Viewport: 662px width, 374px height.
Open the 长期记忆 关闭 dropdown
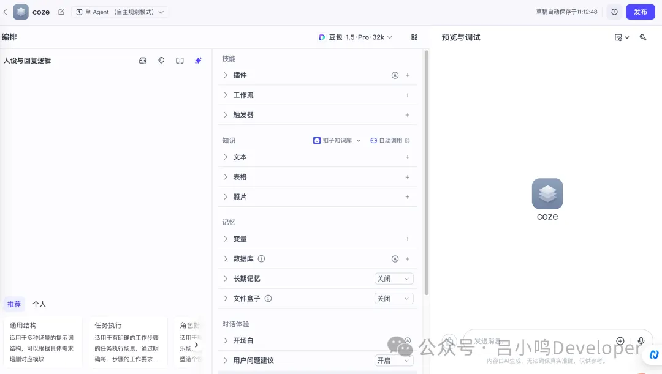pyautogui.click(x=394, y=279)
